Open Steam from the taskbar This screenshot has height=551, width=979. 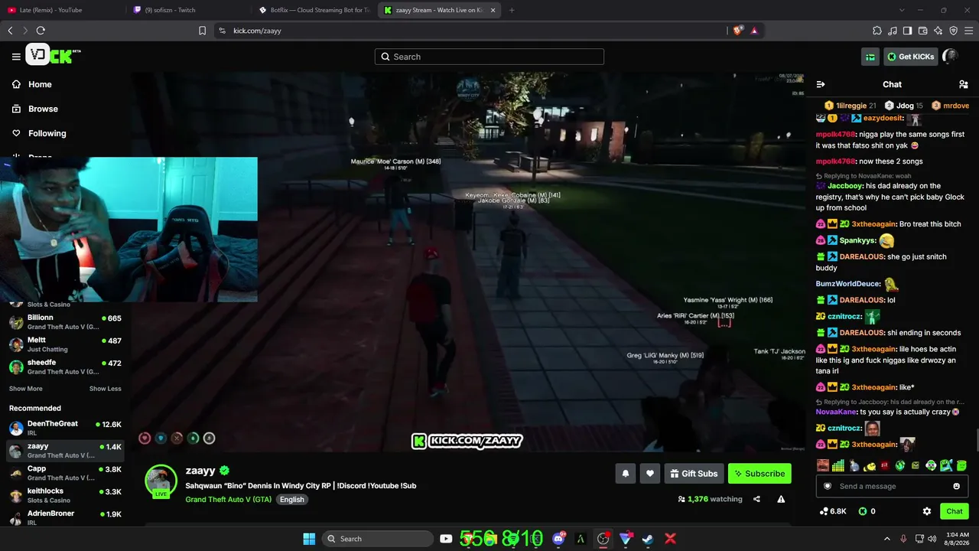coord(648,539)
